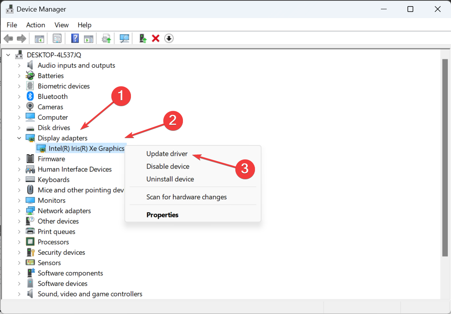The width and height of the screenshot is (451, 314).
Task: Select the Computer tree label
Action: coord(53,117)
